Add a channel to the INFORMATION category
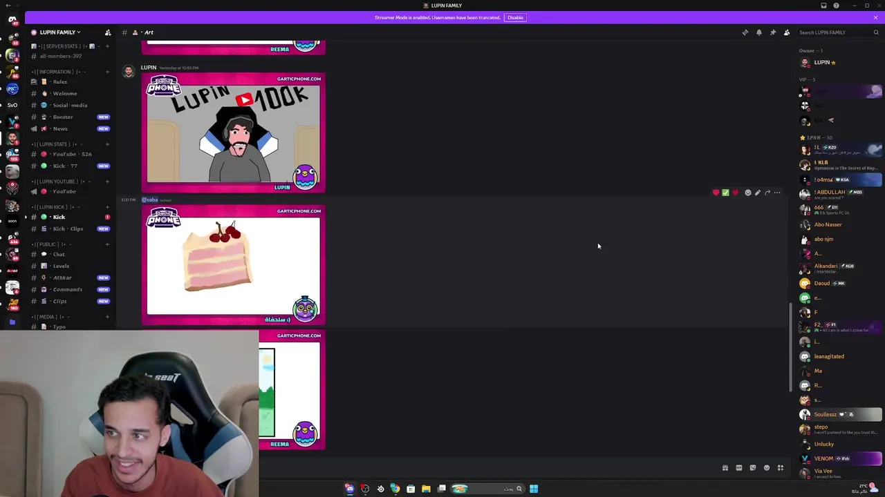 point(107,72)
